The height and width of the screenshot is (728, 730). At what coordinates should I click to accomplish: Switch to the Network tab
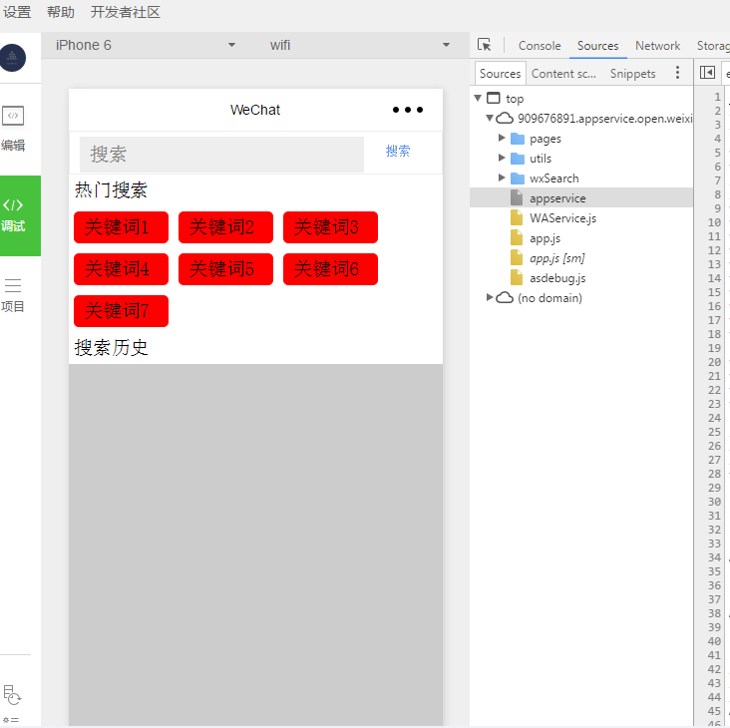coord(657,46)
